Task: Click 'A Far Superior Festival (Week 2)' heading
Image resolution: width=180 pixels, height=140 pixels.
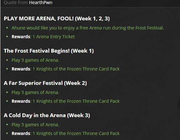Action: [45, 83]
